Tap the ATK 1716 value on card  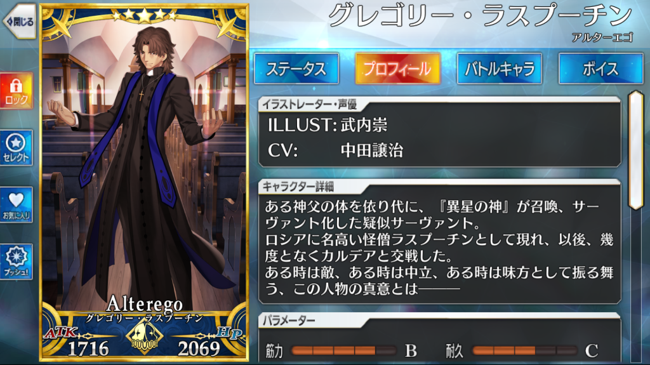(x=88, y=348)
